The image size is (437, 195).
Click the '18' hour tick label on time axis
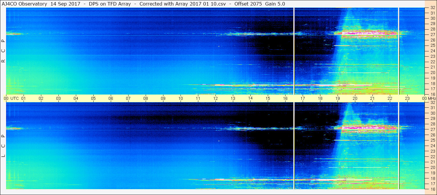click(320, 98)
